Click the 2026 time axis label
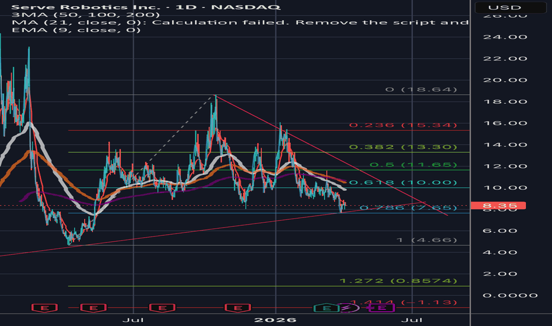The width and height of the screenshot is (552, 326). click(x=275, y=320)
